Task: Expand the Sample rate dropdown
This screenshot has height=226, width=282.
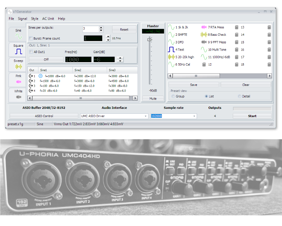Action: [194, 116]
